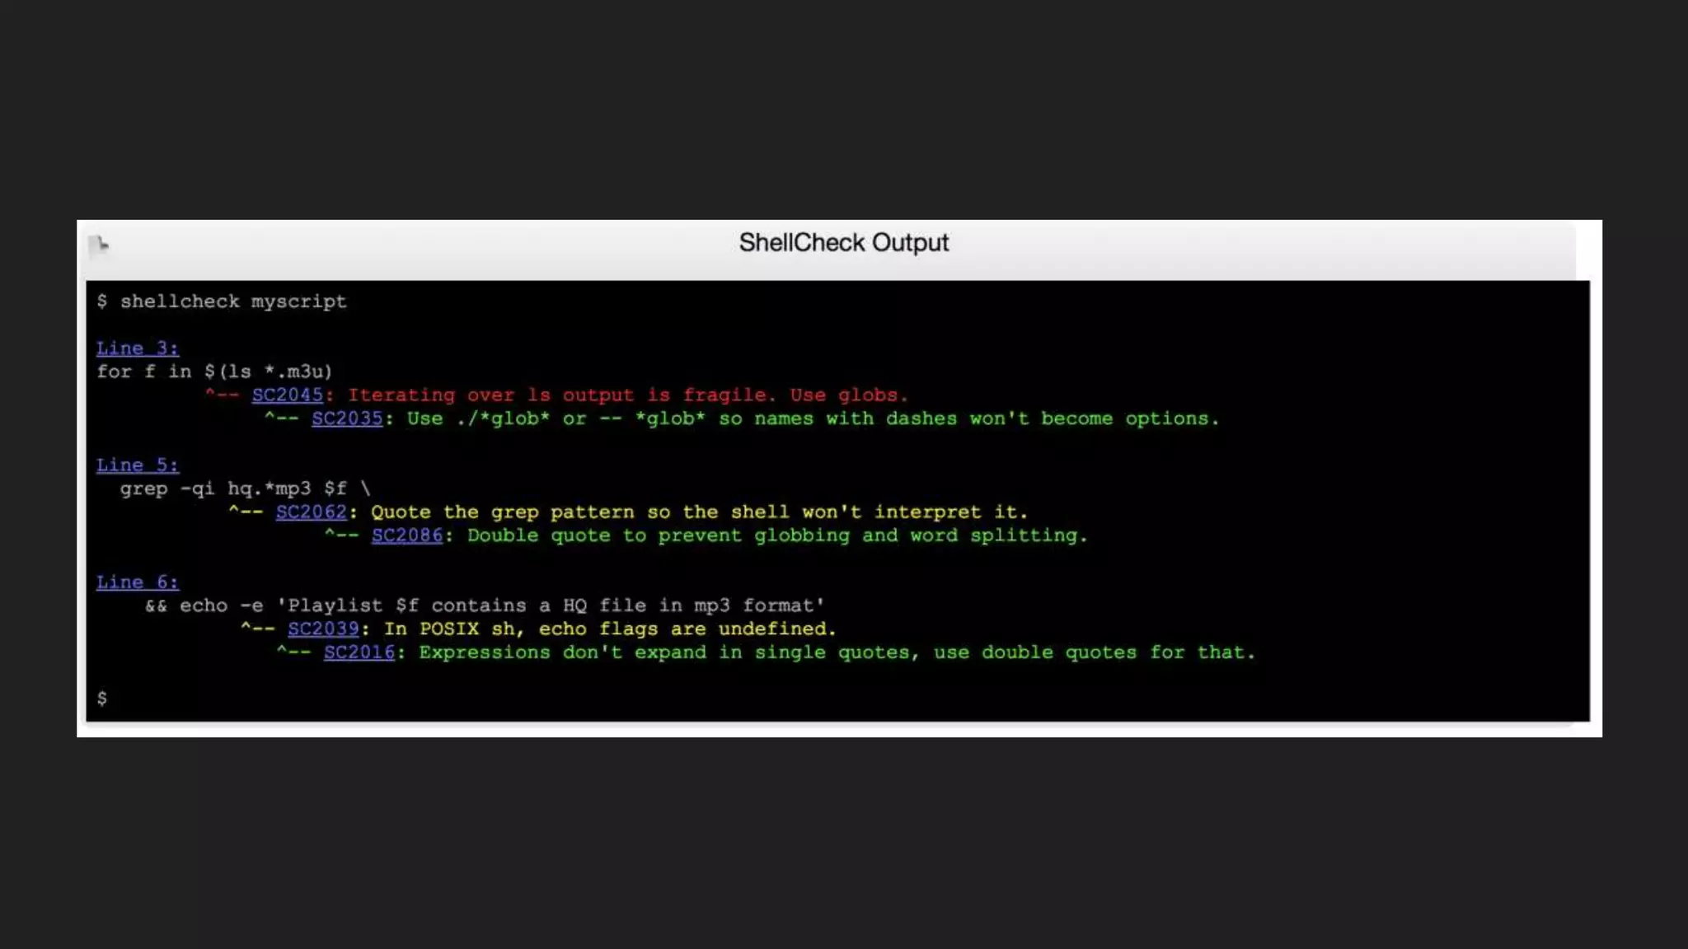Open the Line 6 link

[x=137, y=582]
